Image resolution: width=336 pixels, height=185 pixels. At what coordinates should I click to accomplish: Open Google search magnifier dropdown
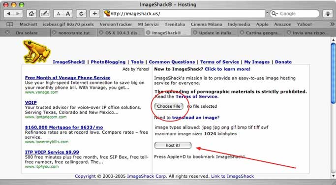(275, 14)
